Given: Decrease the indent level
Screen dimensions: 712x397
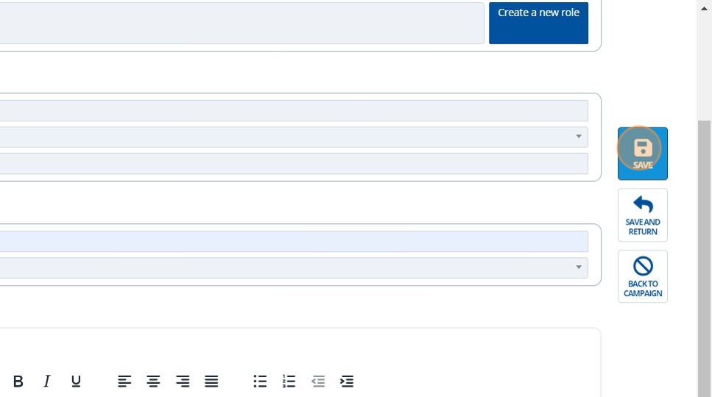Looking at the screenshot, I should click(318, 381).
